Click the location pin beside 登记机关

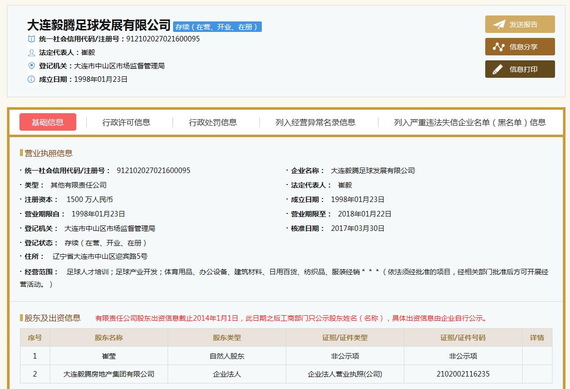click(x=31, y=65)
